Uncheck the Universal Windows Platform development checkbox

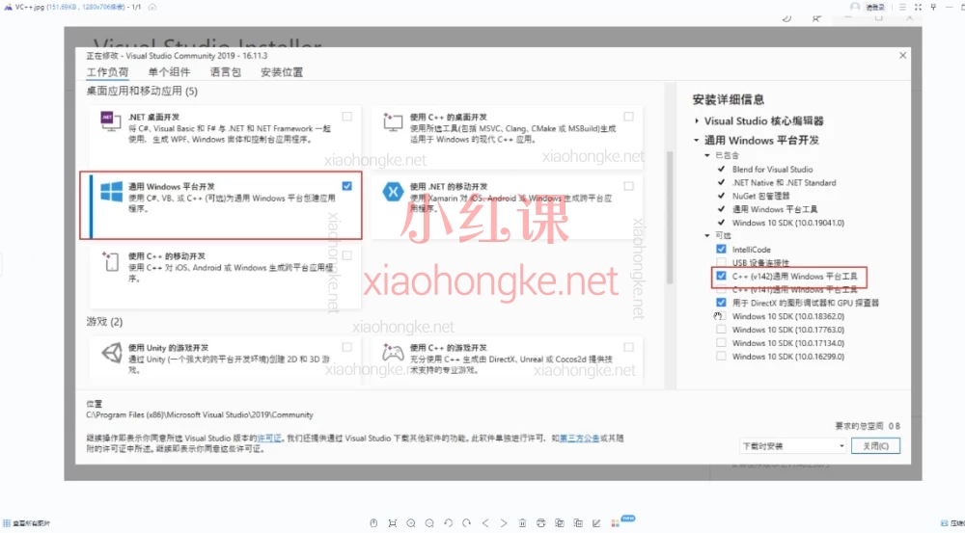pyautogui.click(x=347, y=186)
